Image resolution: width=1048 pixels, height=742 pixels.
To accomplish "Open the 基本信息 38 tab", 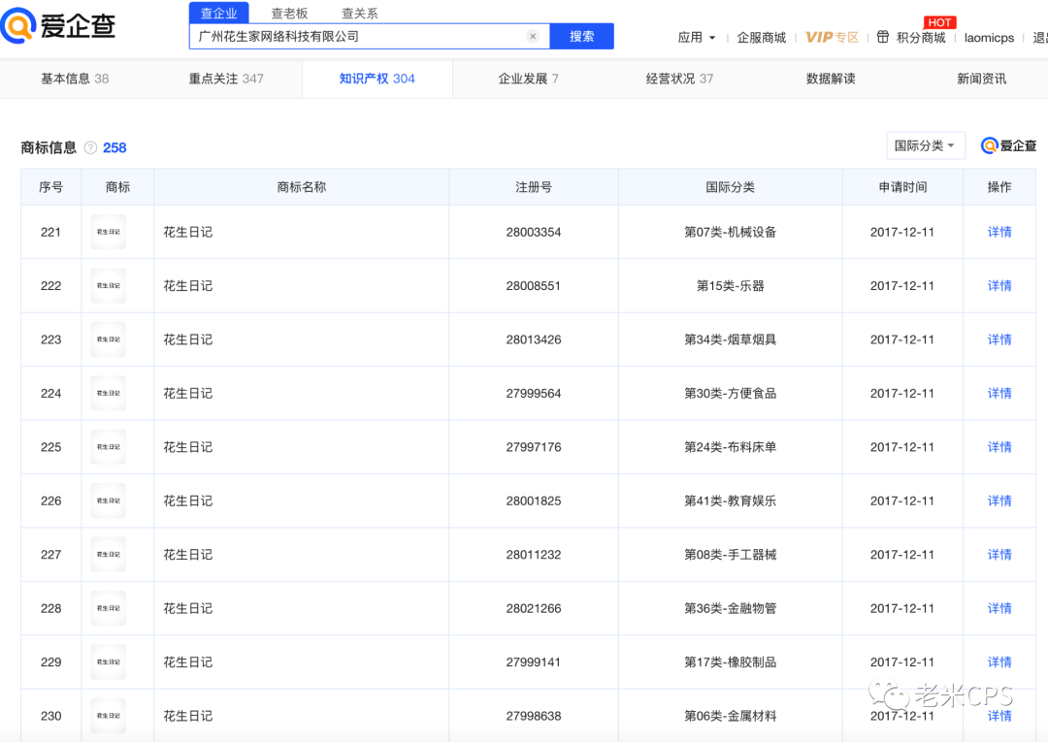I will [75, 79].
